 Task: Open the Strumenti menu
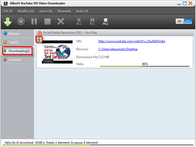point(64,11)
